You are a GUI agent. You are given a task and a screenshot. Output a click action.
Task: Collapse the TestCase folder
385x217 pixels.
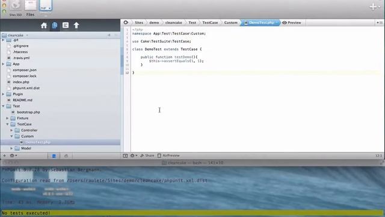[x=7, y=124]
